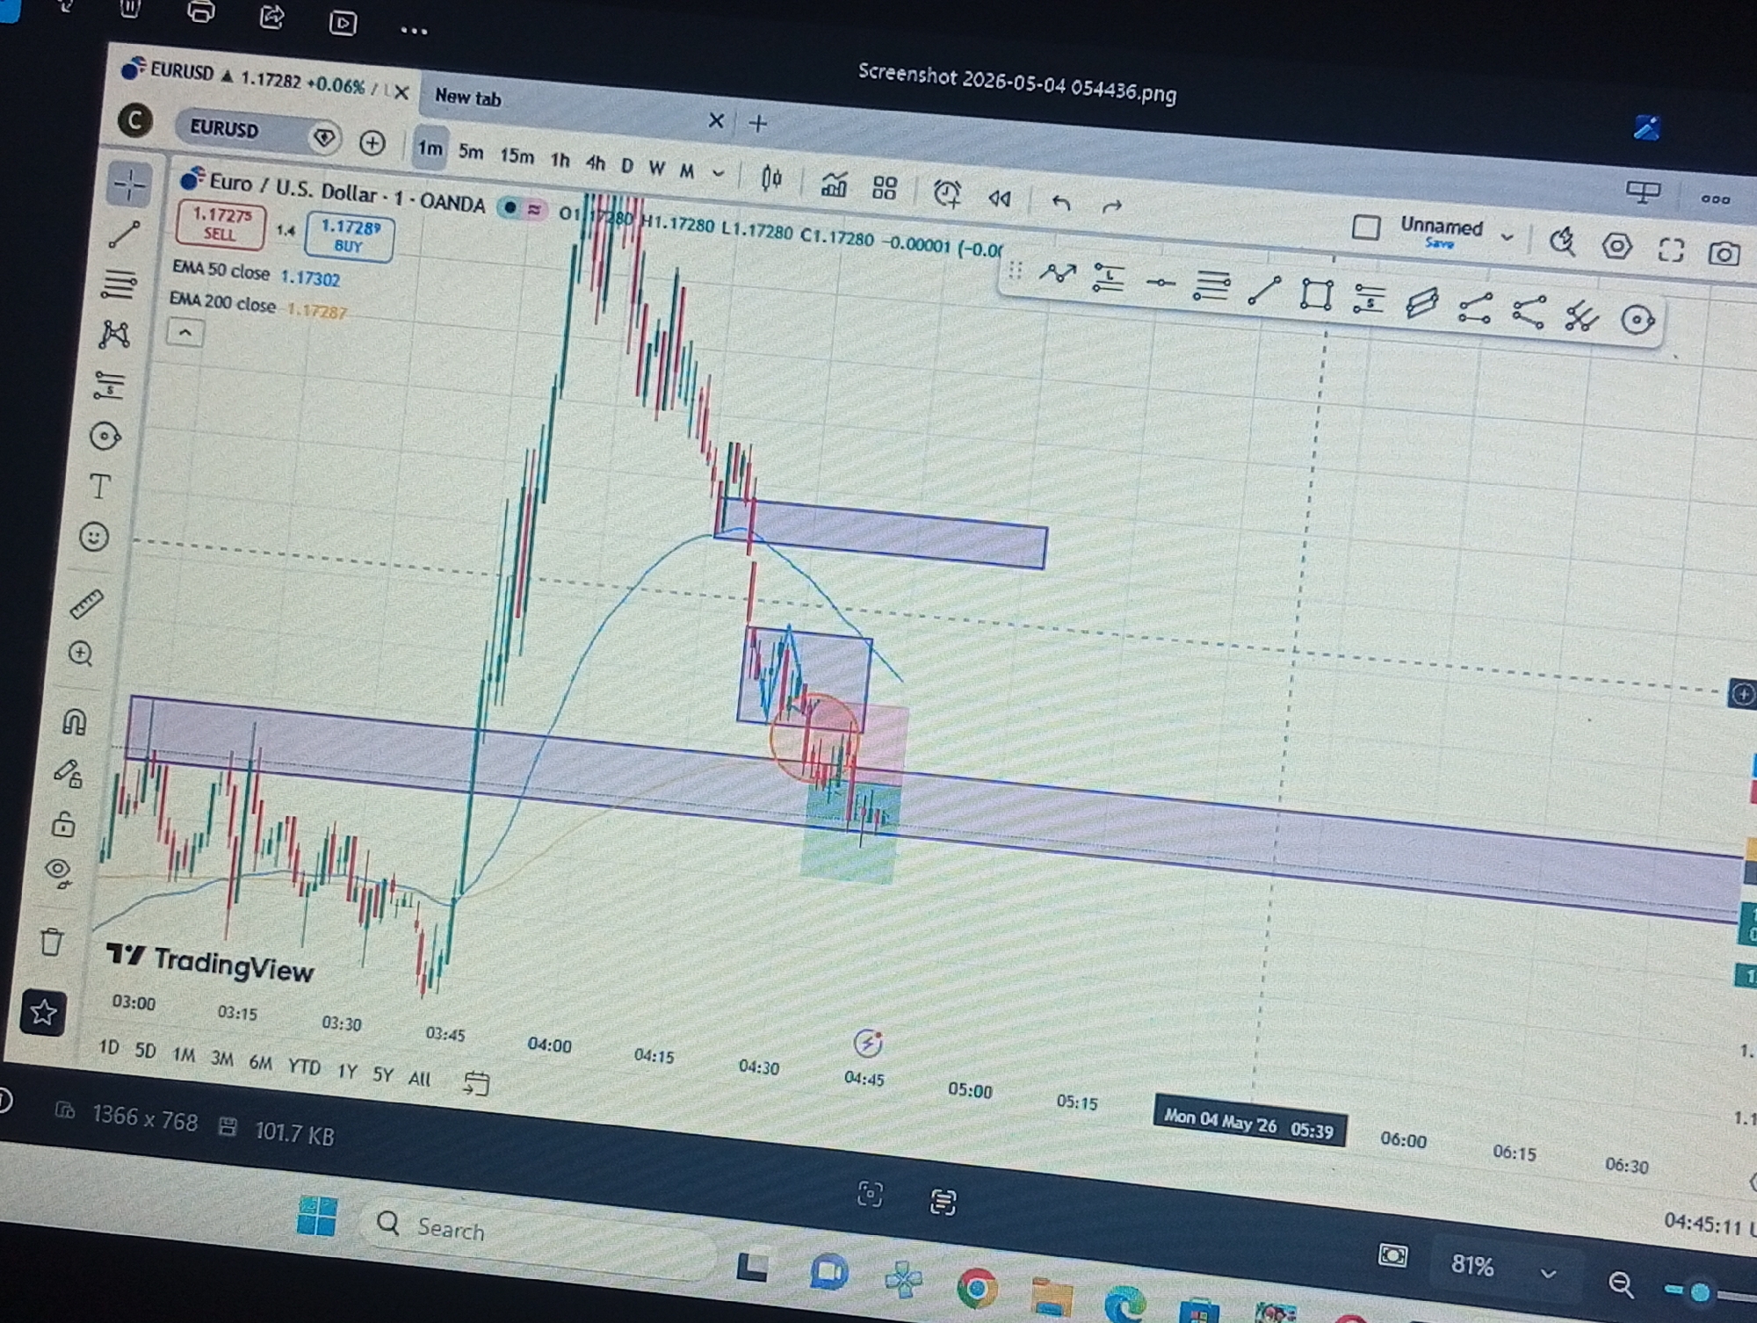Expand the more timeframes chevron
This screenshot has height=1323, width=1757.
[x=719, y=173]
